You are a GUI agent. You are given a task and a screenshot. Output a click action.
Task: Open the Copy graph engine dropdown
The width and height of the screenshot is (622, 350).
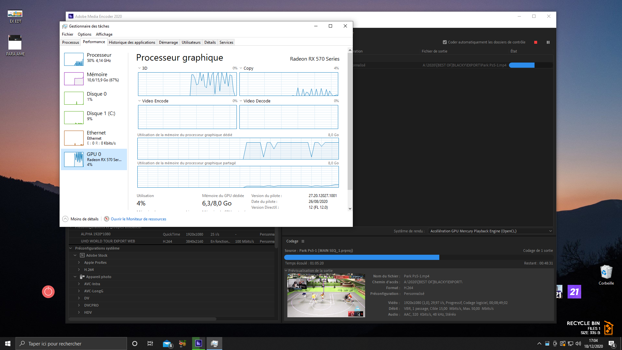241,68
